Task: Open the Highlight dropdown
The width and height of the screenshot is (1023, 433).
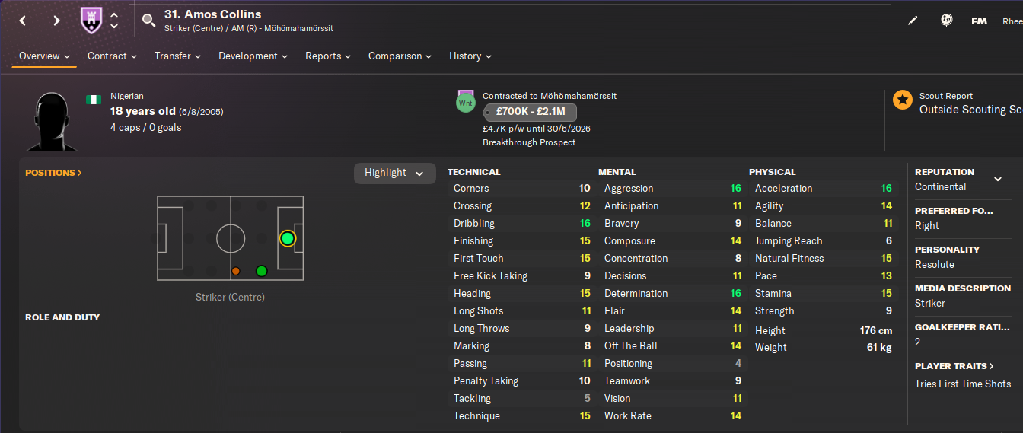Action: click(394, 173)
